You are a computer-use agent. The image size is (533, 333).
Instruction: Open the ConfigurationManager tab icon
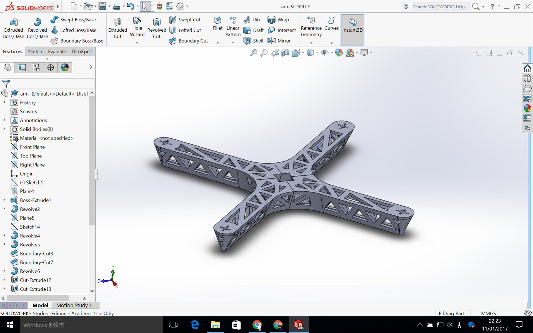[x=36, y=68]
